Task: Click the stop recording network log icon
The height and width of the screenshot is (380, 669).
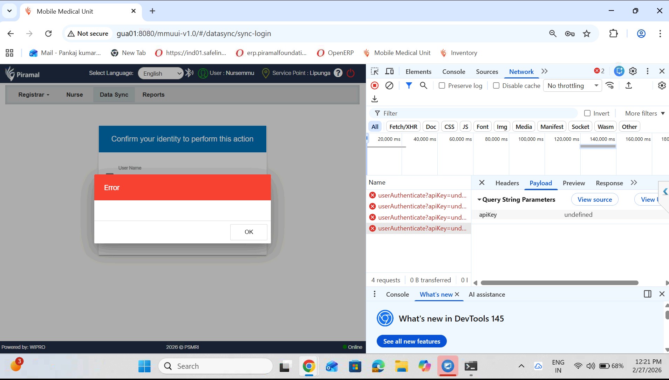Action: tap(375, 85)
